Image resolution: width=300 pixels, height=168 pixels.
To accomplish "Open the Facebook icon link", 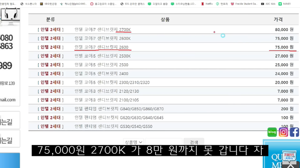I will click(x=294, y=132).
